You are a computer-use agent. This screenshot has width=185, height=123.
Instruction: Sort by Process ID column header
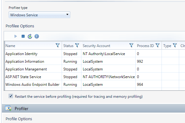click(145, 46)
